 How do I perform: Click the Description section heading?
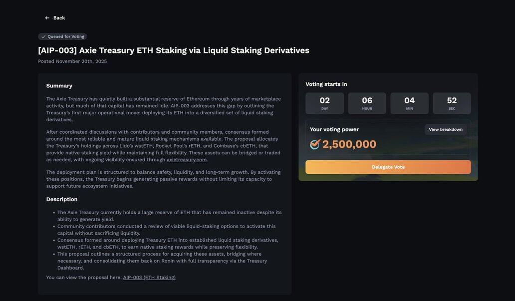point(62,199)
